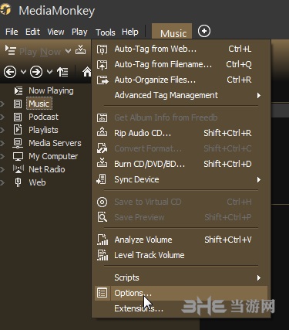The width and height of the screenshot is (289, 330).
Task: Click the Sync Device icon
Action: click(x=102, y=179)
